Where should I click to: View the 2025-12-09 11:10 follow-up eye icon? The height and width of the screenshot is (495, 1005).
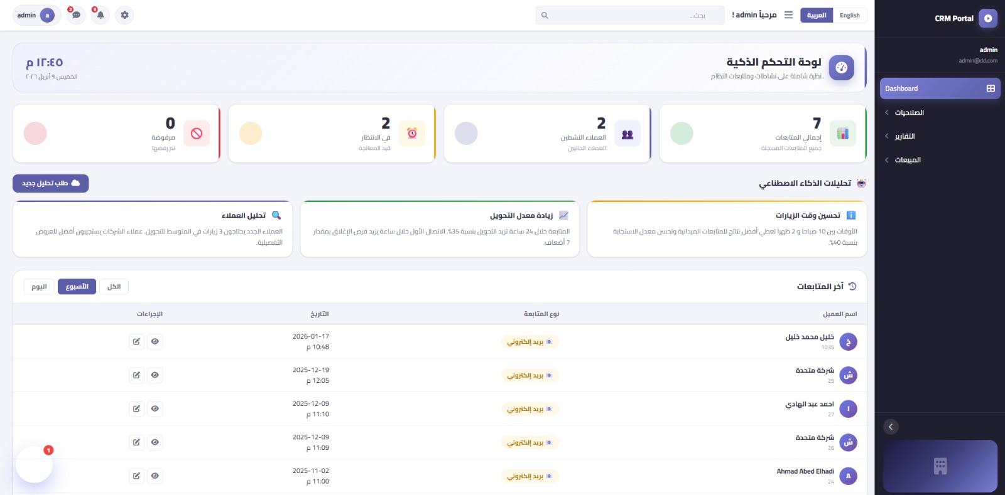click(155, 408)
